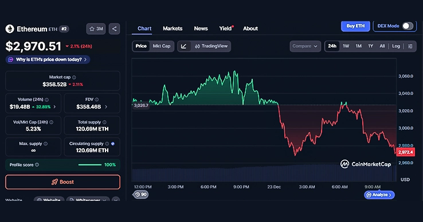The height and width of the screenshot is (222, 423).
Task: Click the line chart style icon
Action: [x=184, y=46]
